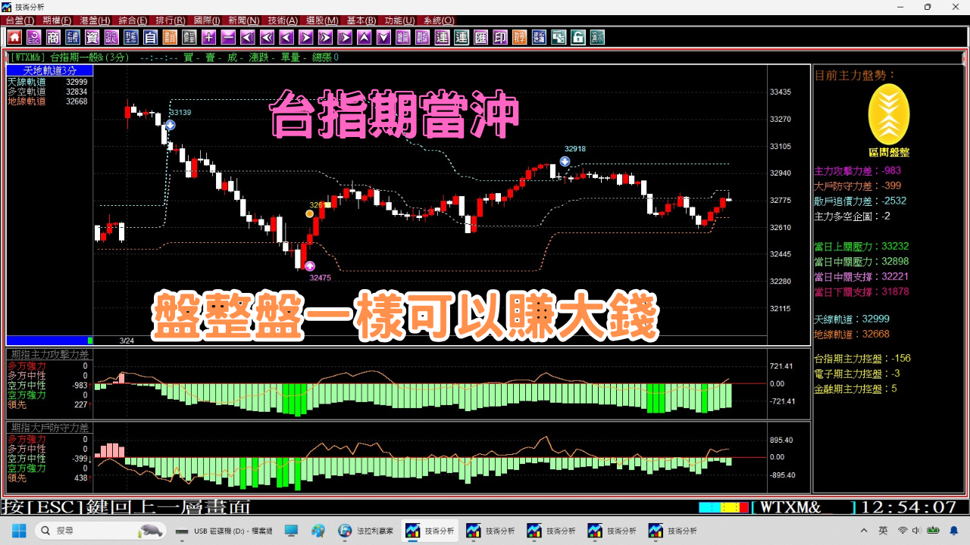Click the Esc return icon in the toolbar
This screenshot has width=970, height=545.
33,36
